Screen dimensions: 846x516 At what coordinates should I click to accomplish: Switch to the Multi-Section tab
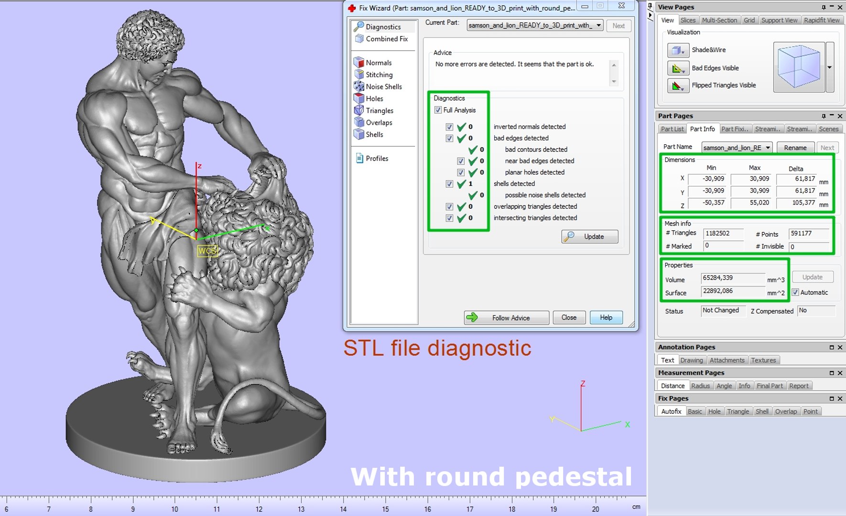(719, 20)
